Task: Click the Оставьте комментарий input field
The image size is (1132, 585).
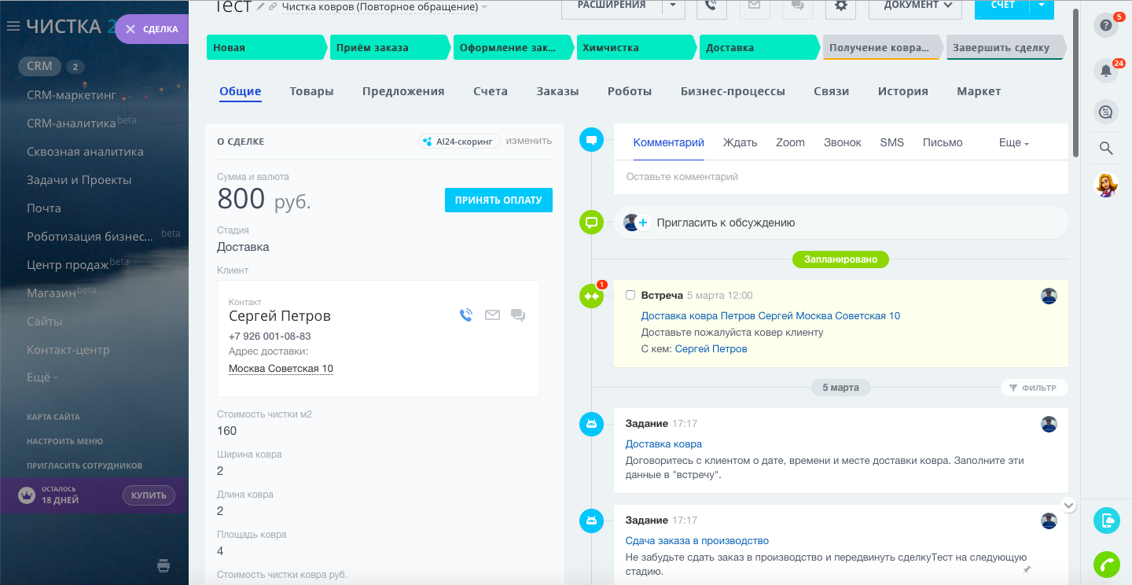Action: click(x=841, y=177)
